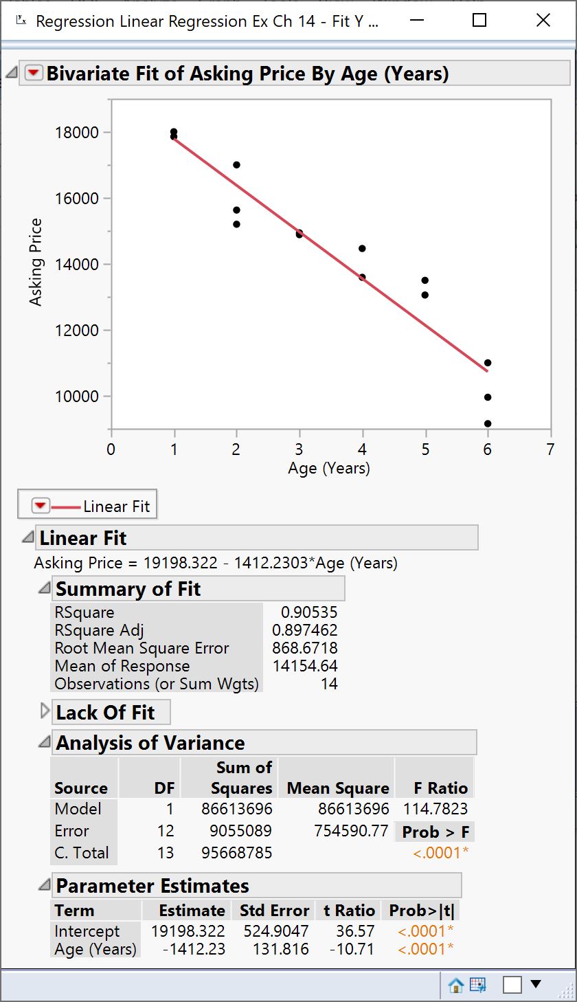Click Model sum of squares 86613696
The height and width of the screenshot is (1002, 577).
point(237,809)
